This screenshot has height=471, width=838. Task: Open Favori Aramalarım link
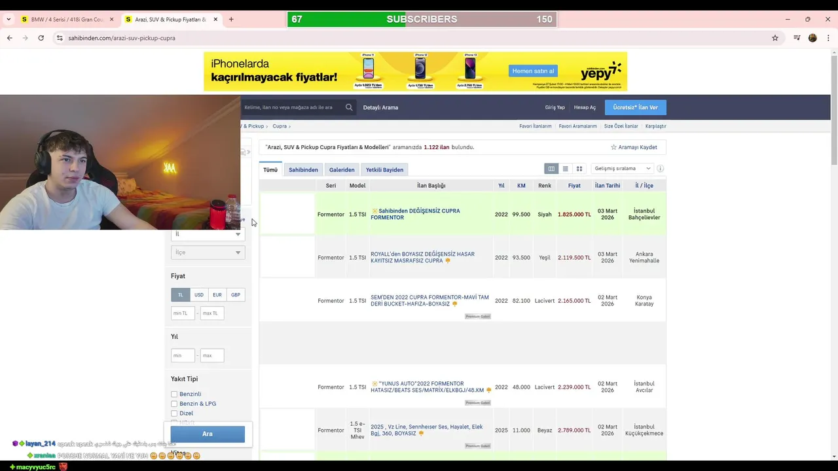click(x=578, y=126)
